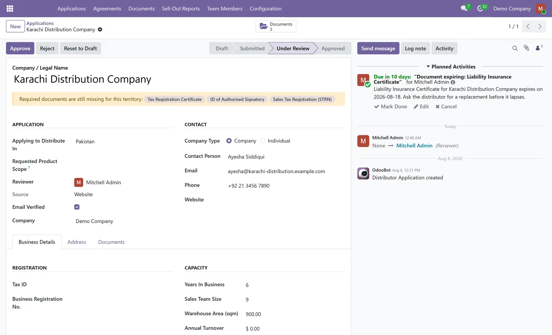The height and width of the screenshot is (335, 552).
Task: Set status to Approved in status bar
Action: 333,48
